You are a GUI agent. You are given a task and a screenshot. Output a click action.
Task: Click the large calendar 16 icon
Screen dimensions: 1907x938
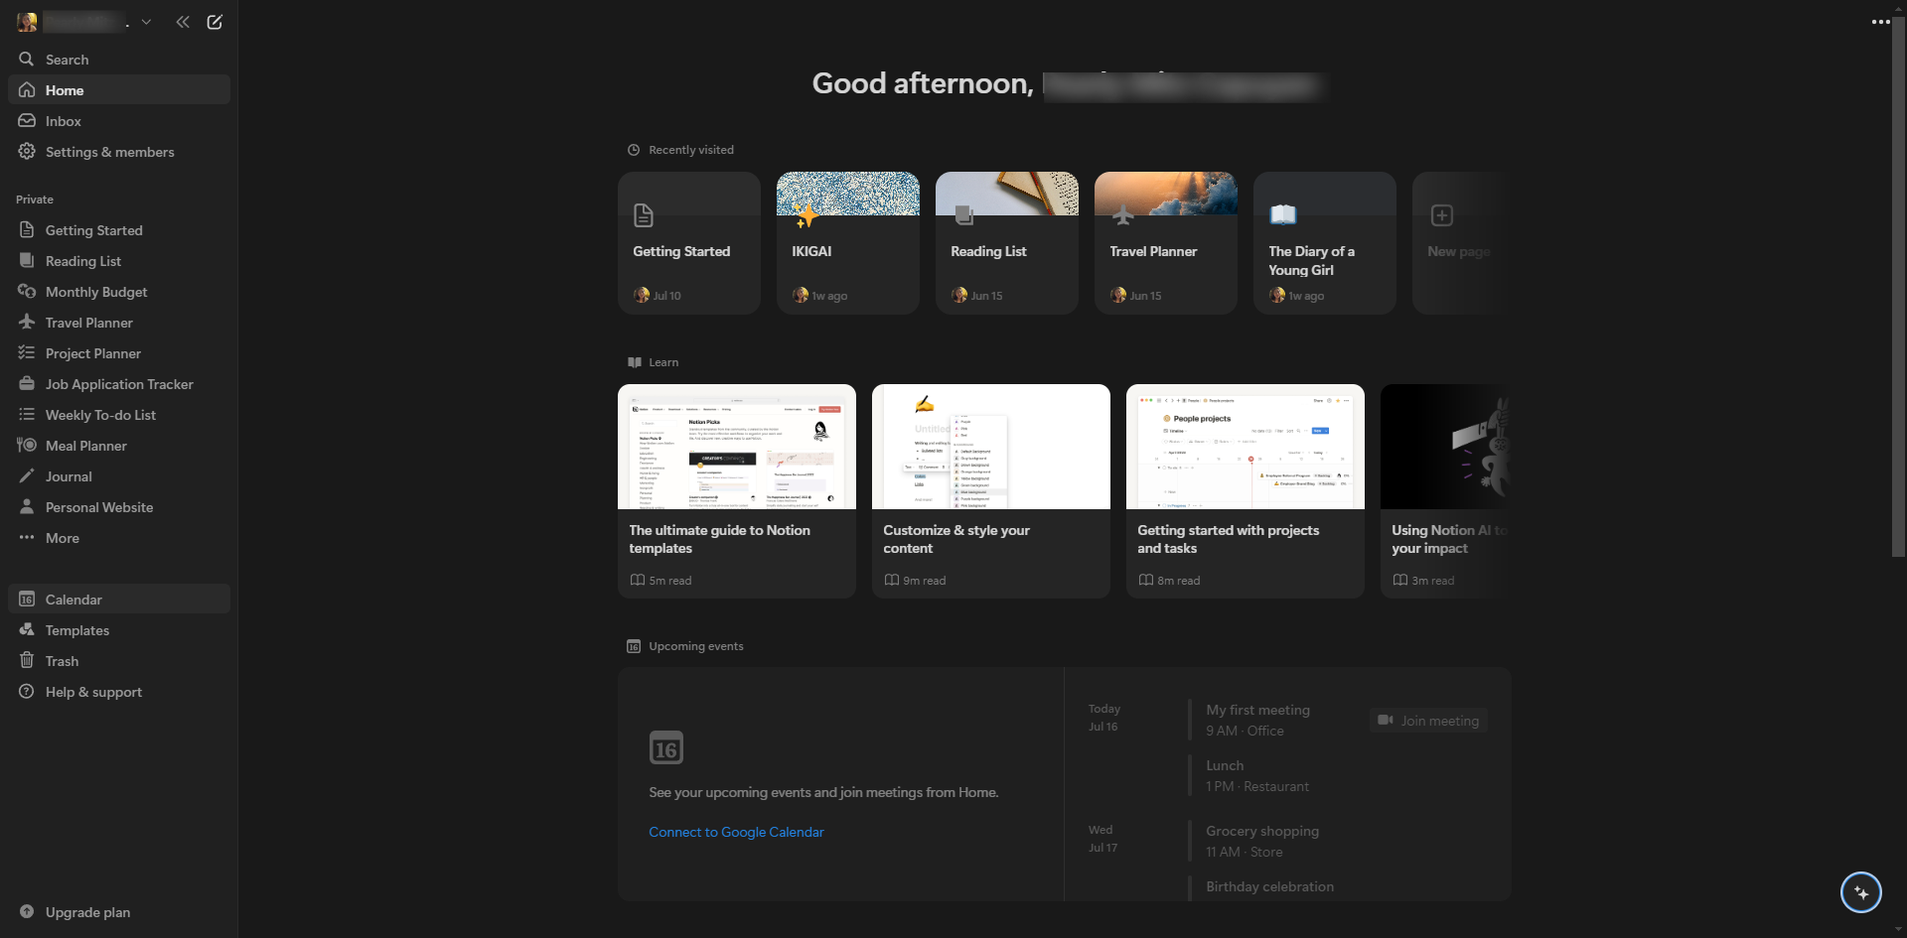[665, 747]
